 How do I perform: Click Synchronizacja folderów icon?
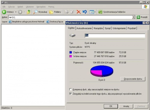click(x=100, y=12)
